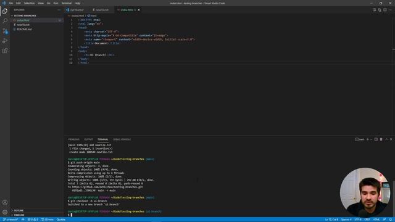Open the Source Control view
This screenshot has height=222, width=395.
(5, 31)
